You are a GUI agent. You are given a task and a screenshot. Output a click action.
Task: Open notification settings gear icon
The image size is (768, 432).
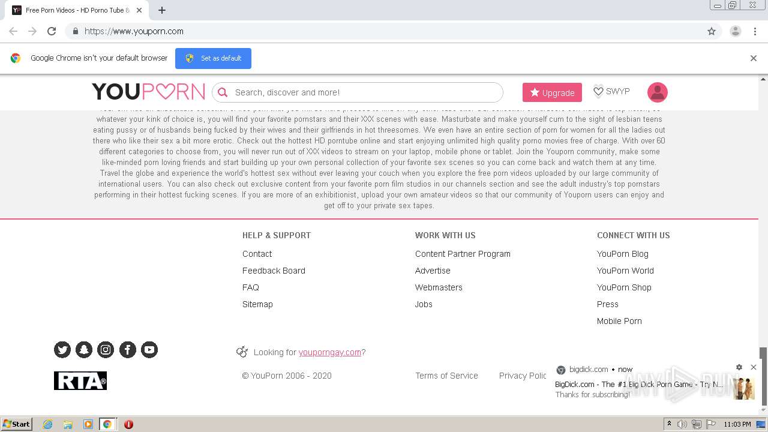[739, 367]
